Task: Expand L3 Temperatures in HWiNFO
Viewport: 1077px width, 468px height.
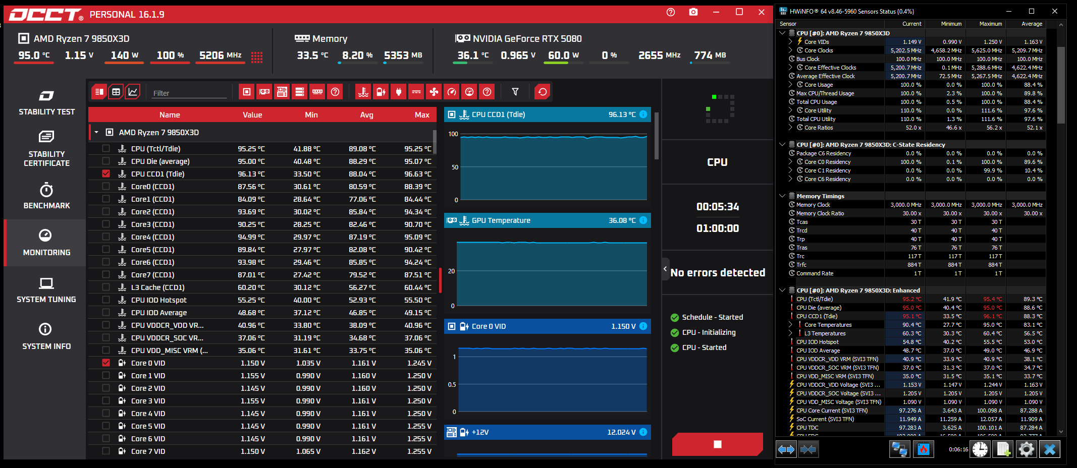Action: coord(790,333)
